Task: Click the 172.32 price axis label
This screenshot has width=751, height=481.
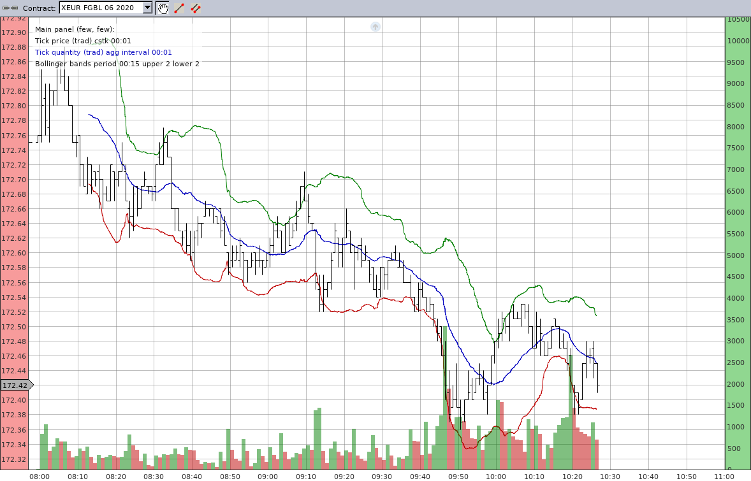Action: (x=14, y=459)
